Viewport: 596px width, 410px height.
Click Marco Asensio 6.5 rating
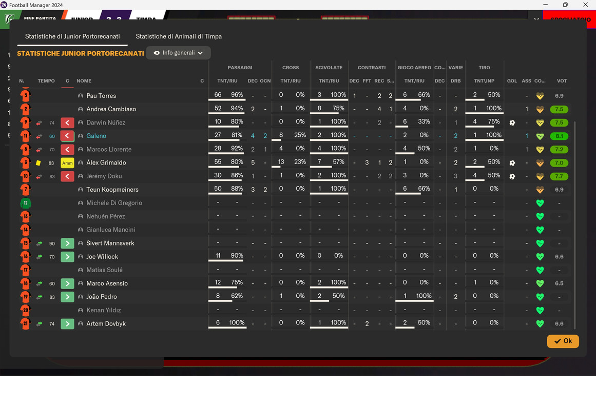pos(559,283)
